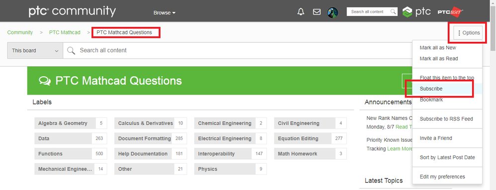Click the magnifier in the header search box
The image size is (496, 190).
pos(393,12)
